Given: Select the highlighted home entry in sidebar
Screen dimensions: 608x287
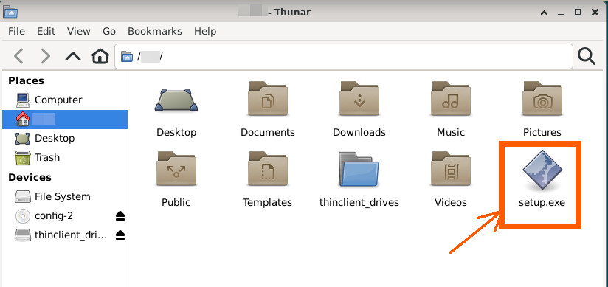Looking at the screenshot, I should click(65, 119).
